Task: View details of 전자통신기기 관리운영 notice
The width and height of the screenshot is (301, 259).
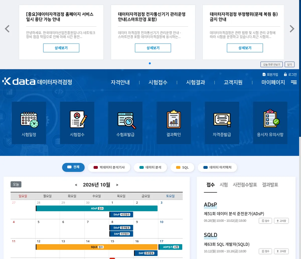Action: (153, 48)
